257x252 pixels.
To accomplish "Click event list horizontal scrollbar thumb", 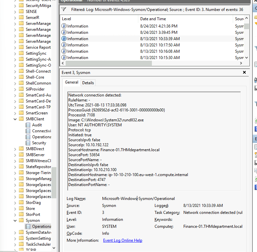I will tap(109, 63).
